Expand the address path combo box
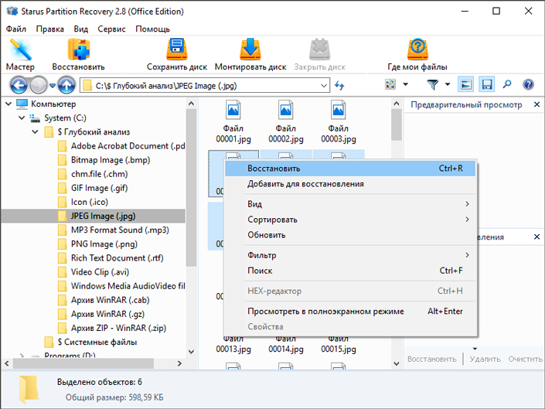This screenshot has height=409, width=545. pyautogui.click(x=324, y=86)
